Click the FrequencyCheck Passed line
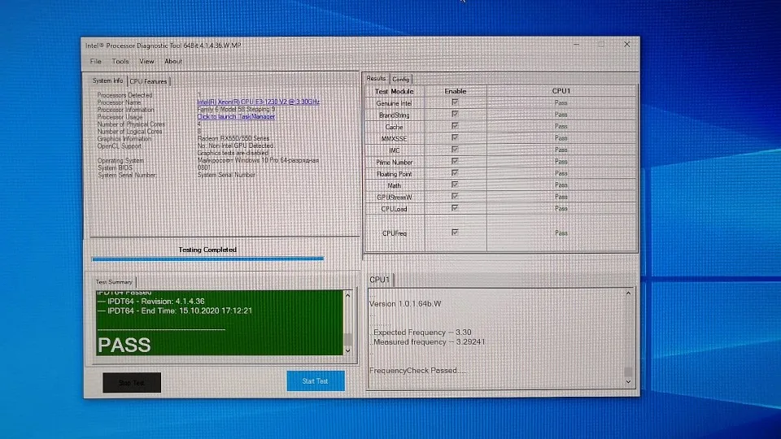The height and width of the screenshot is (439, 781). [418, 371]
